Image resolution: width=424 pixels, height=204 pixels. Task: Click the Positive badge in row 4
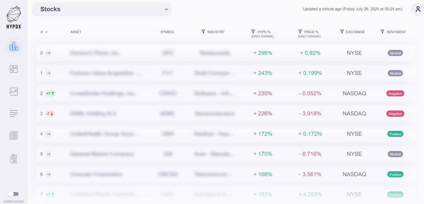tap(395, 134)
